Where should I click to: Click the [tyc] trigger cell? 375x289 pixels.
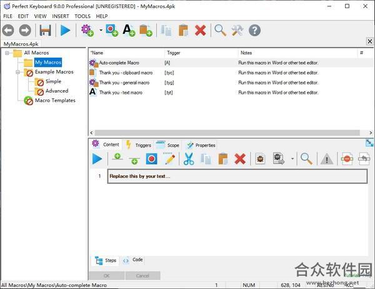(169, 73)
